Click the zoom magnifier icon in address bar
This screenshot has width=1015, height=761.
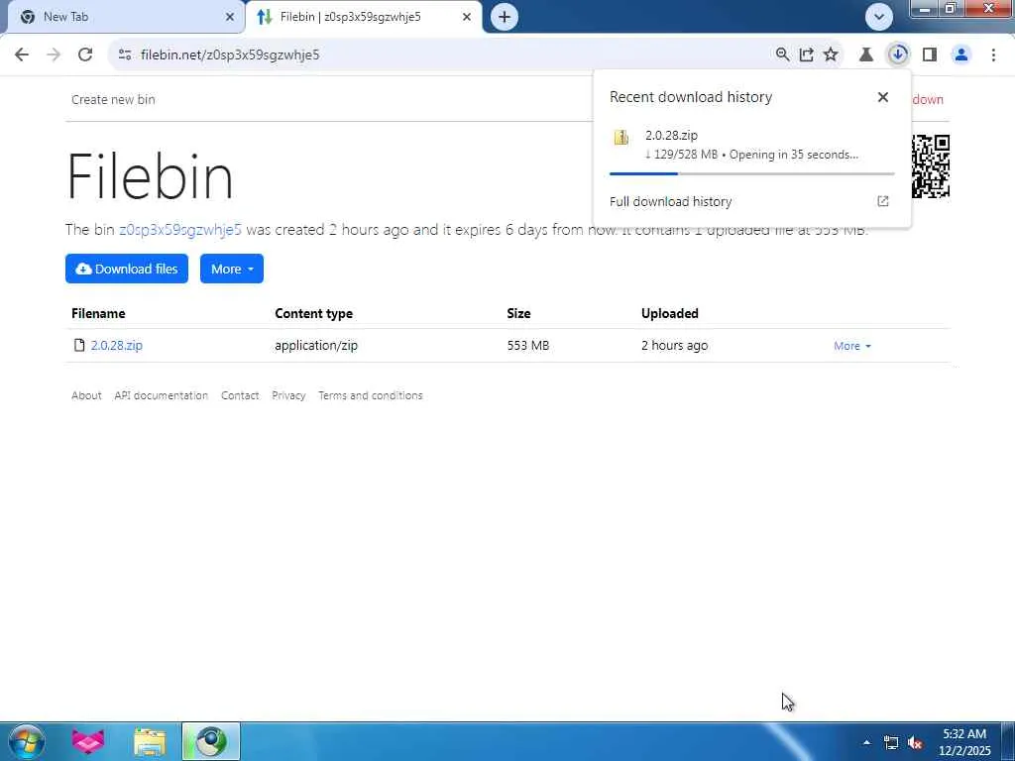pos(783,55)
